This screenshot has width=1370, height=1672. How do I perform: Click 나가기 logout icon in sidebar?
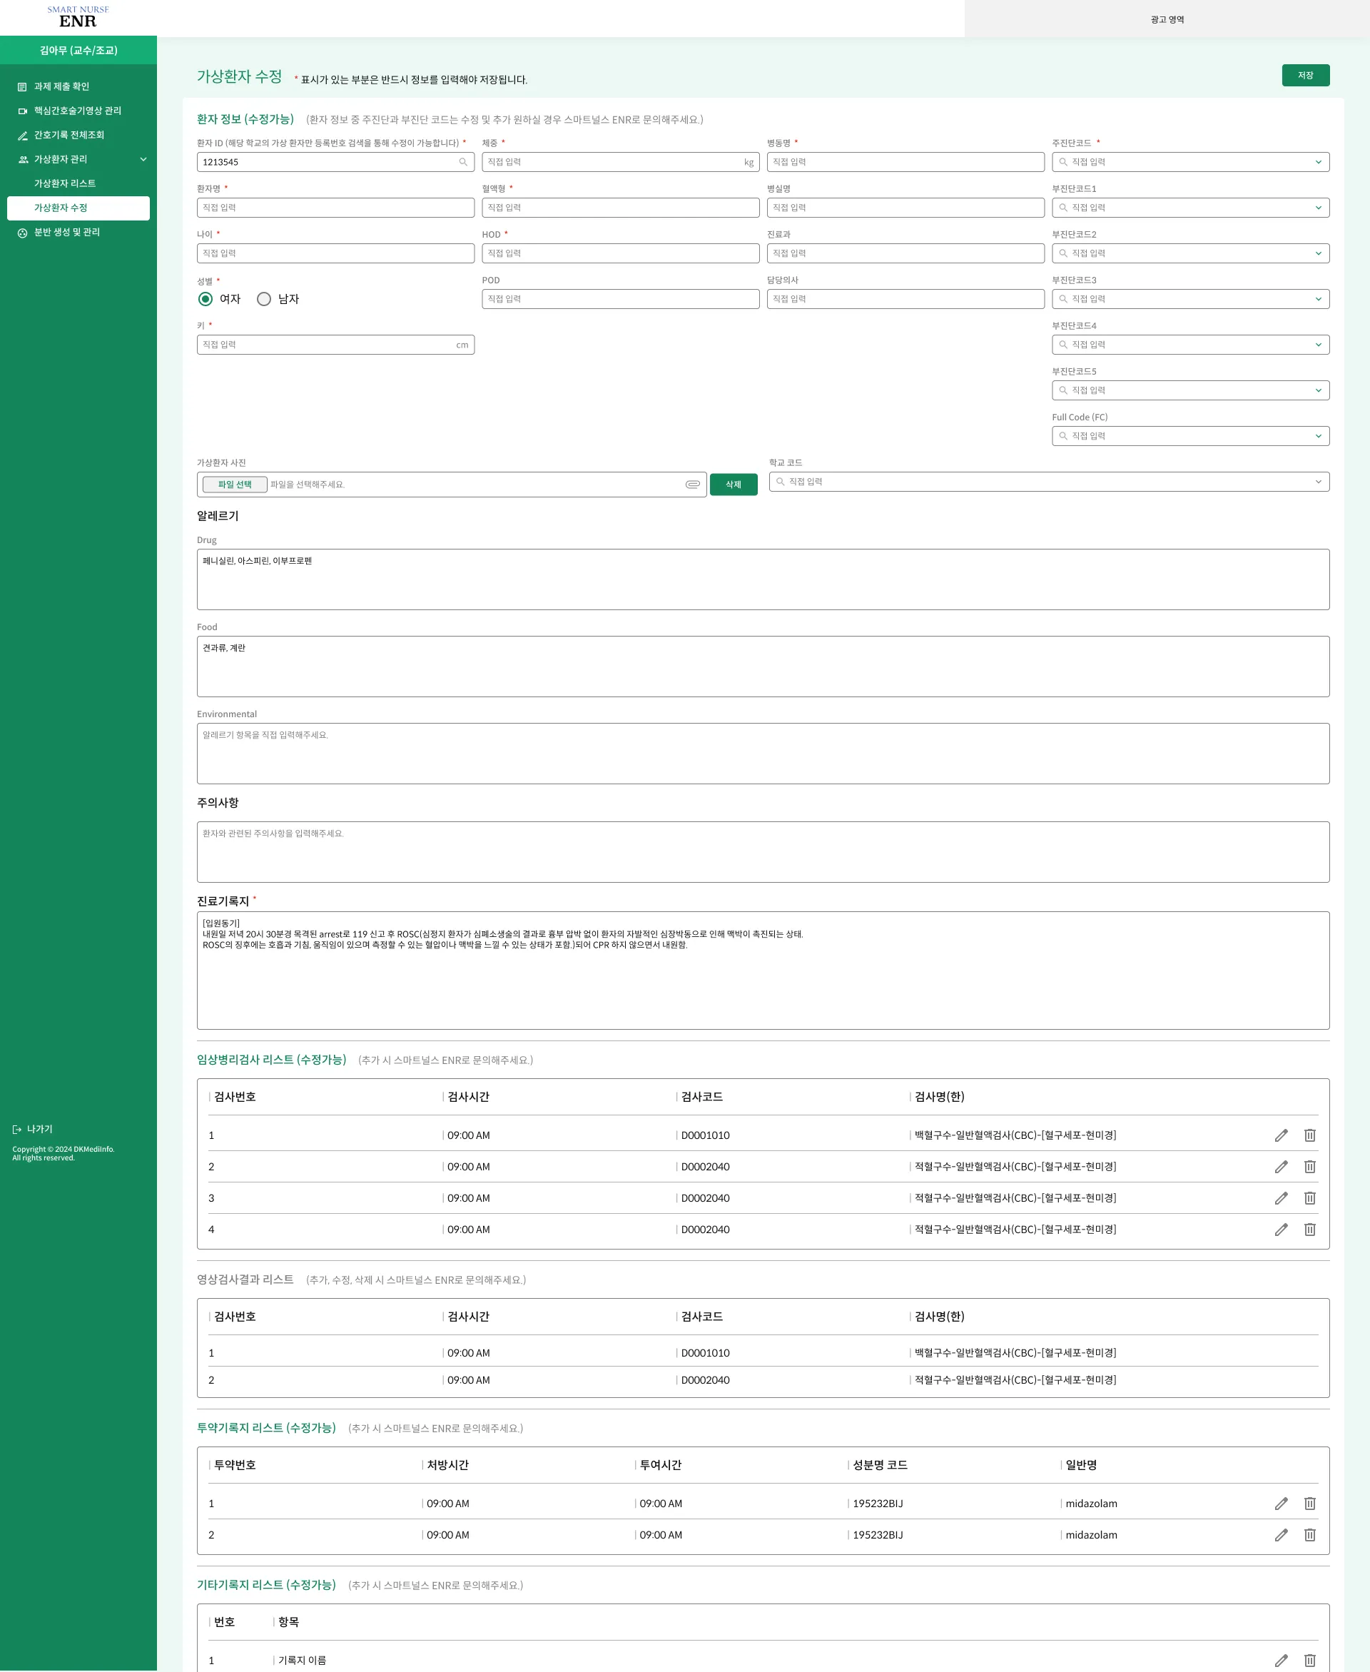(17, 1129)
